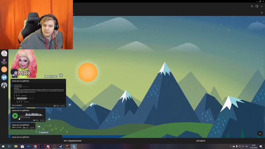265x149 pixels.
Task: Open Microsoft Store from the taskbar
Action: pyautogui.click(x=22, y=147)
